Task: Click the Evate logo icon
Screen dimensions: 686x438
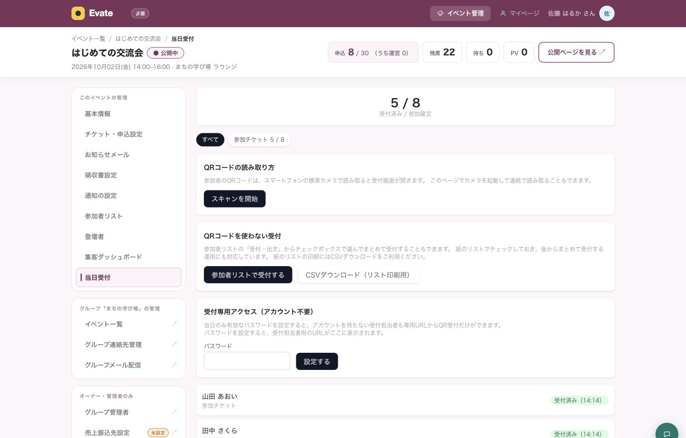Action: pyautogui.click(x=78, y=13)
